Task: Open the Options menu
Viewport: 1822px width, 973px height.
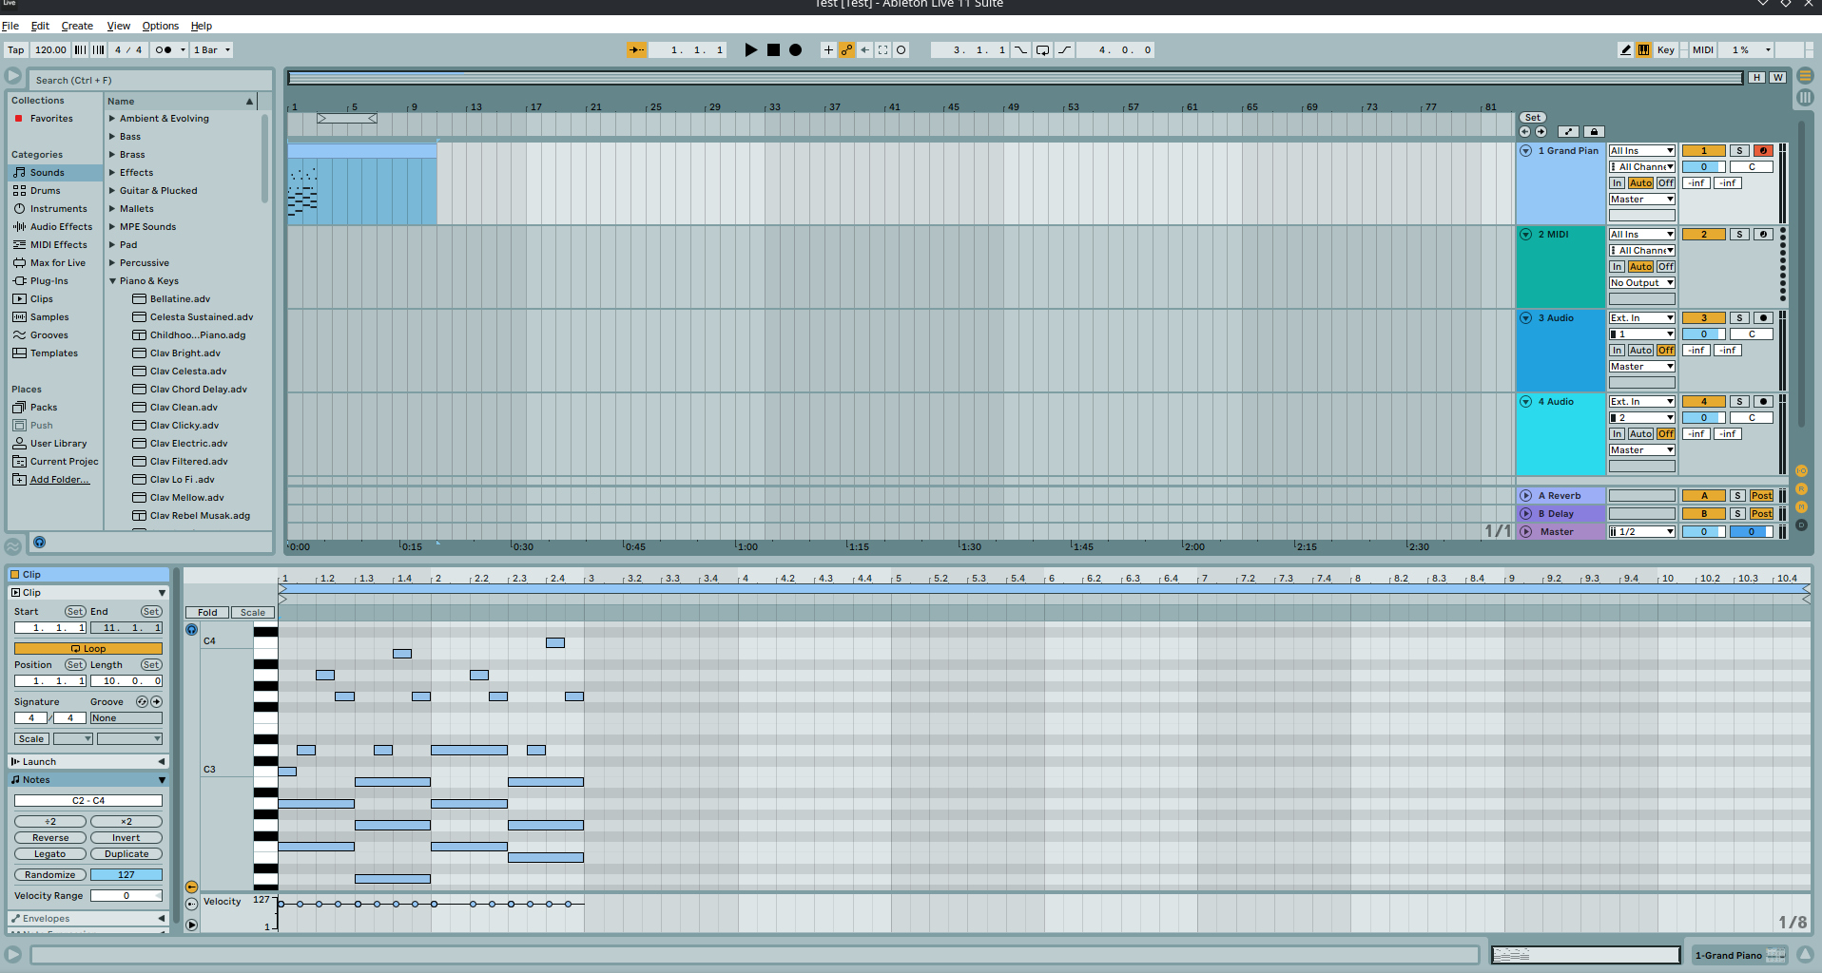Action: [x=160, y=26]
